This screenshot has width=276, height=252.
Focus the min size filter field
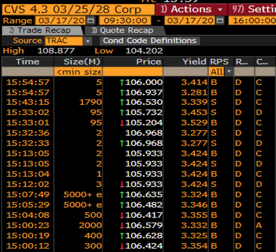[x=78, y=72]
